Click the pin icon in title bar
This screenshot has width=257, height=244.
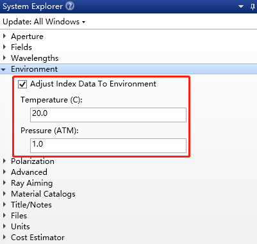click(x=253, y=6)
